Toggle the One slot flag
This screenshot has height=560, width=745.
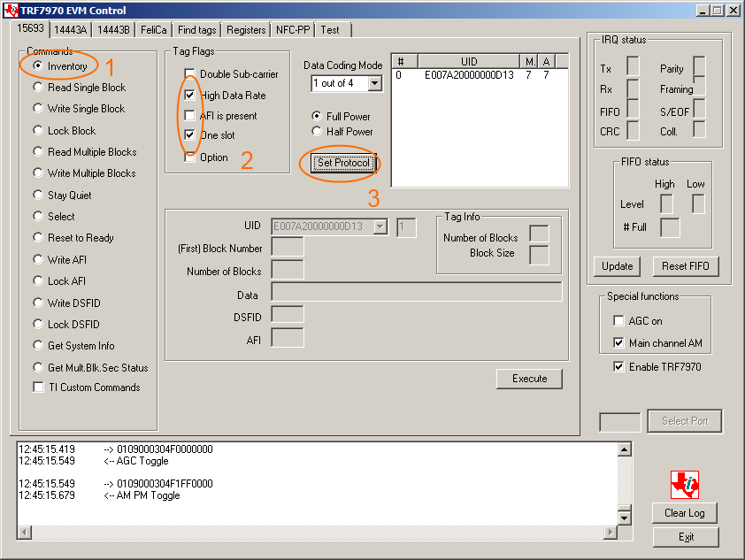[x=189, y=135]
